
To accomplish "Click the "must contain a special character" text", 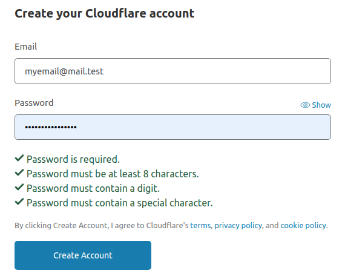I will pos(120,203).
